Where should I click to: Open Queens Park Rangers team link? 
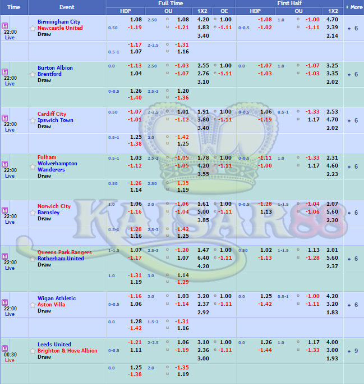pyautogui.click(x=64, y=252)
